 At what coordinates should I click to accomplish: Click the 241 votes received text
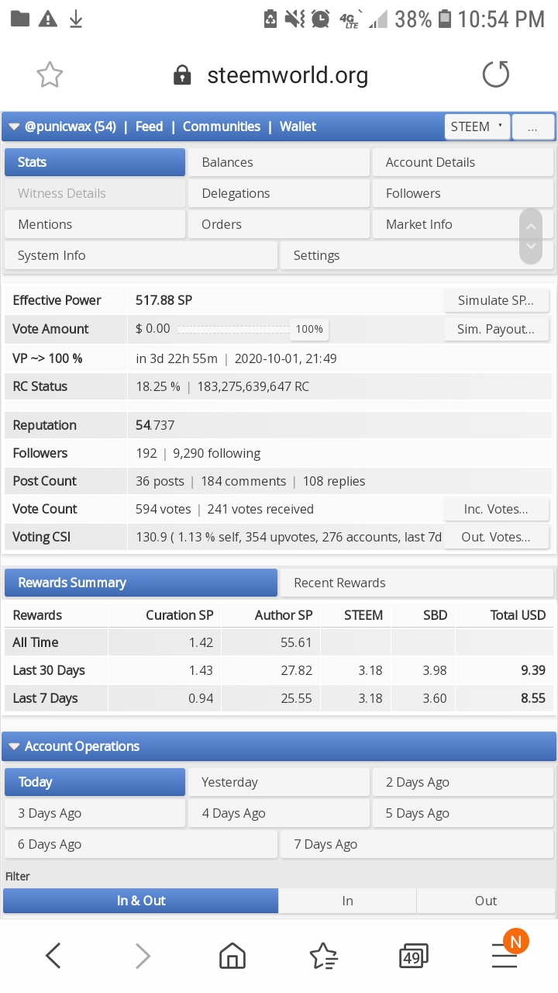click(260, 509)
